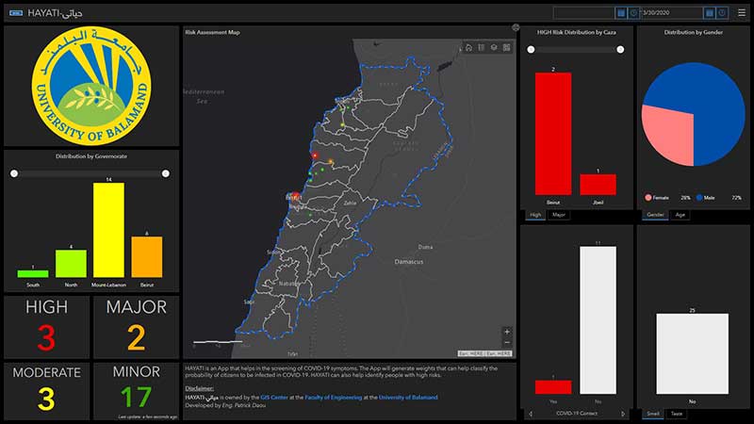The image size is (754, 424).
Task: Click the 3/30/2020 date field
Action: [673, 13]
